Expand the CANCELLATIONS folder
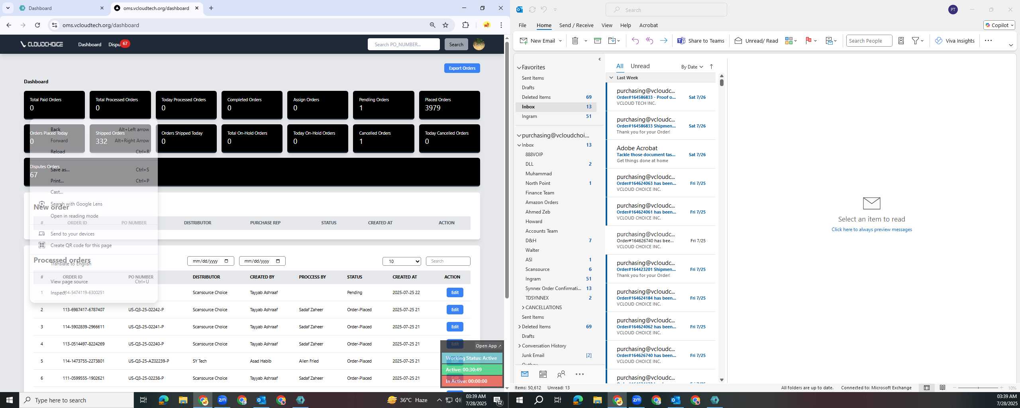This screenshot has height=408, width=1020. click(523, 308)
